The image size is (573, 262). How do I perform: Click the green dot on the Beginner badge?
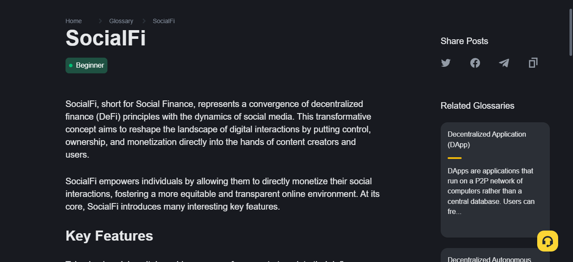(x=71, y=65)
